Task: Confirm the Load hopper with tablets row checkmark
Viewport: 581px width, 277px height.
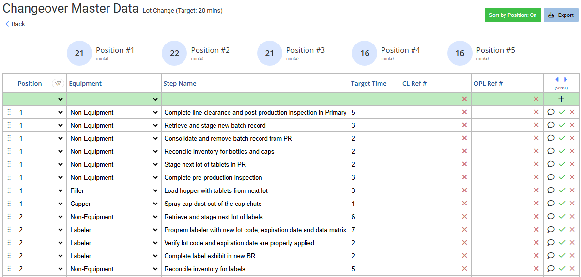Action: tap(562, 190)
